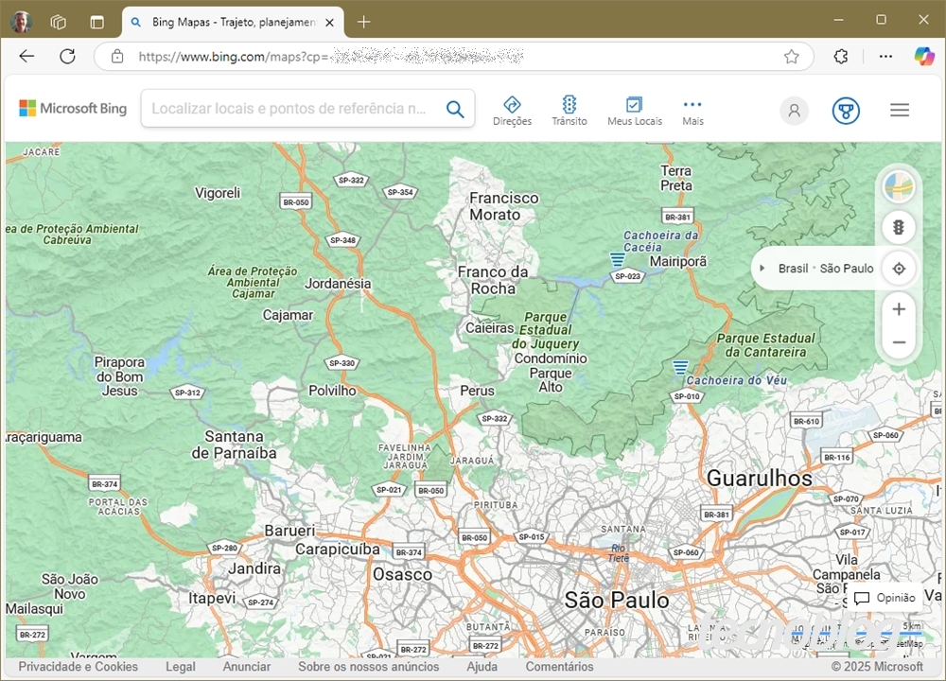Expand the Mais options menu
This screenshot has width=946, height=681.
click(692, 109)
